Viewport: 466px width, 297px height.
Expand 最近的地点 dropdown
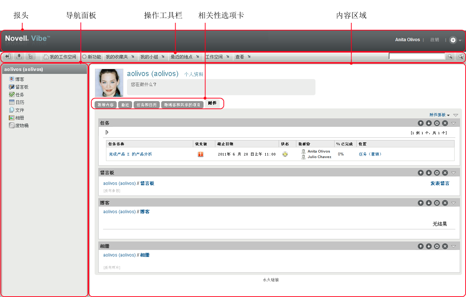click(x=185, y=57)
